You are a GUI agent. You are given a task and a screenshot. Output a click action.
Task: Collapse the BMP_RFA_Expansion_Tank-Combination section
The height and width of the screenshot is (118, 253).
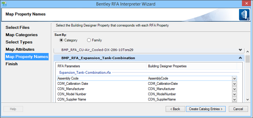point(240,58)
